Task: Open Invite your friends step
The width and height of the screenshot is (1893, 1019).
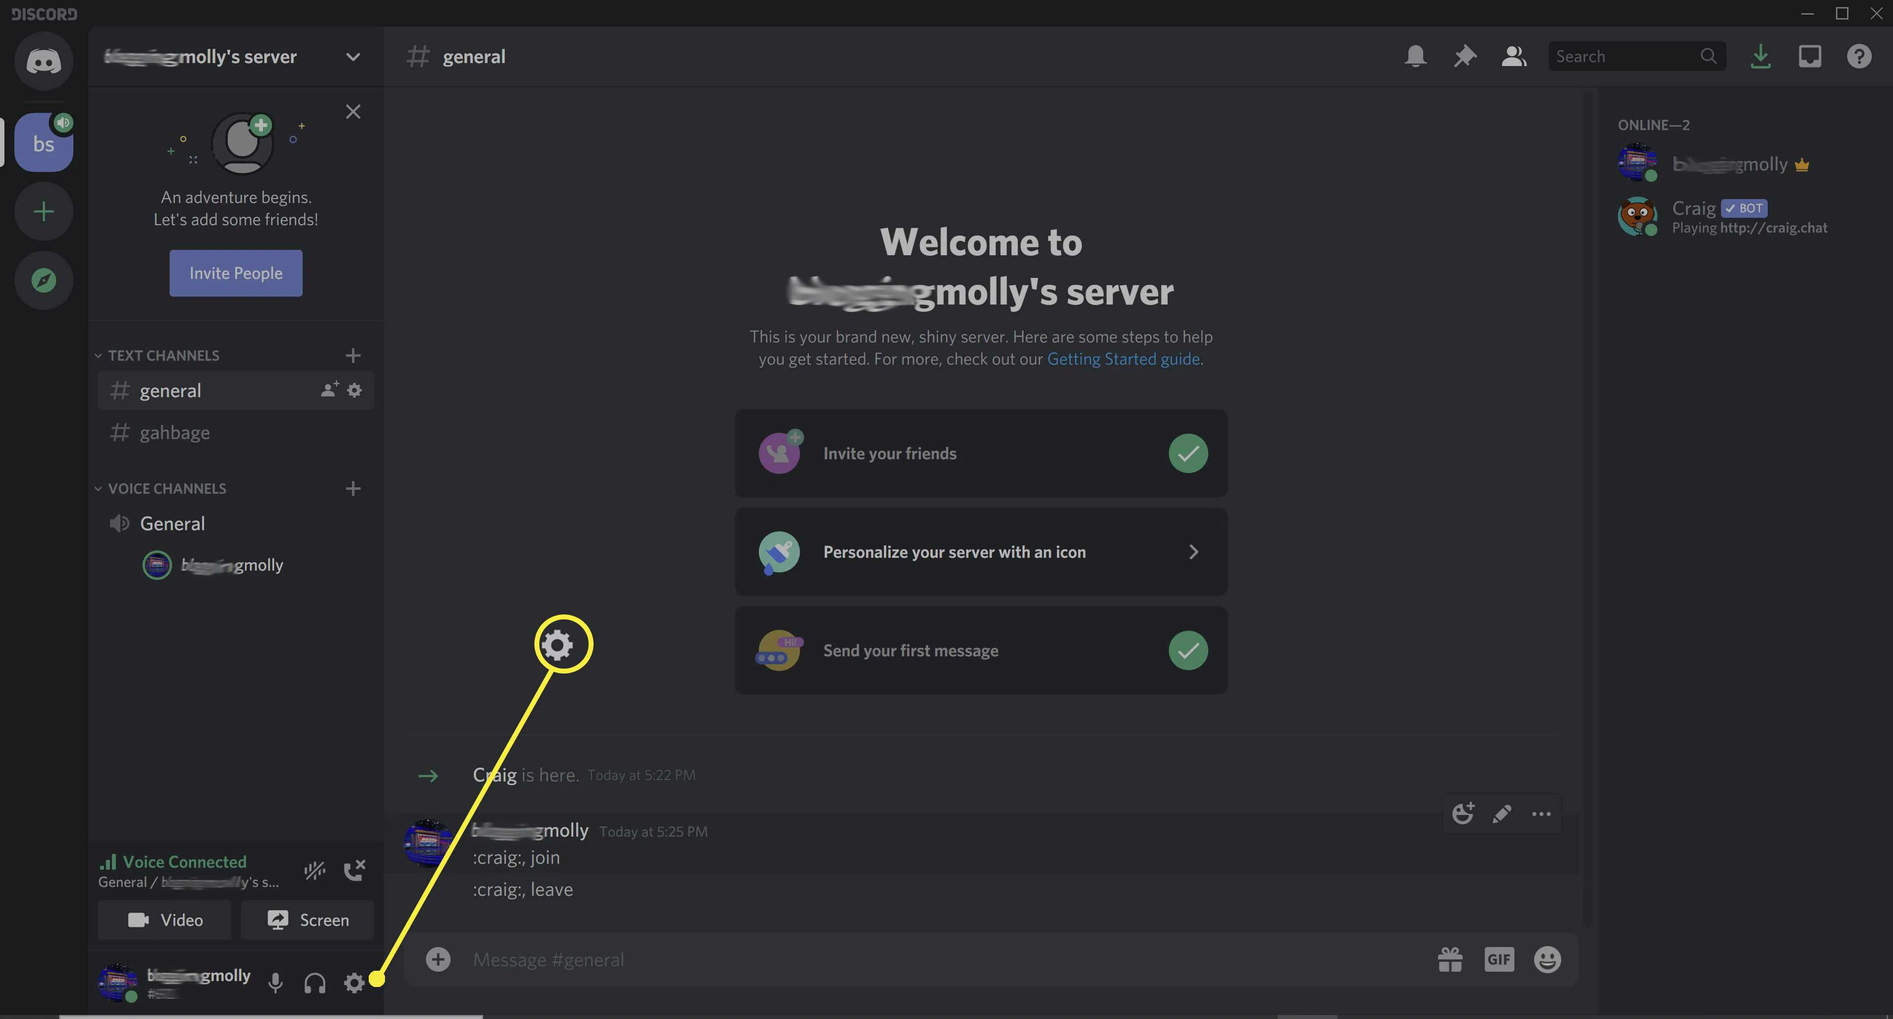Action: [981, 453]
